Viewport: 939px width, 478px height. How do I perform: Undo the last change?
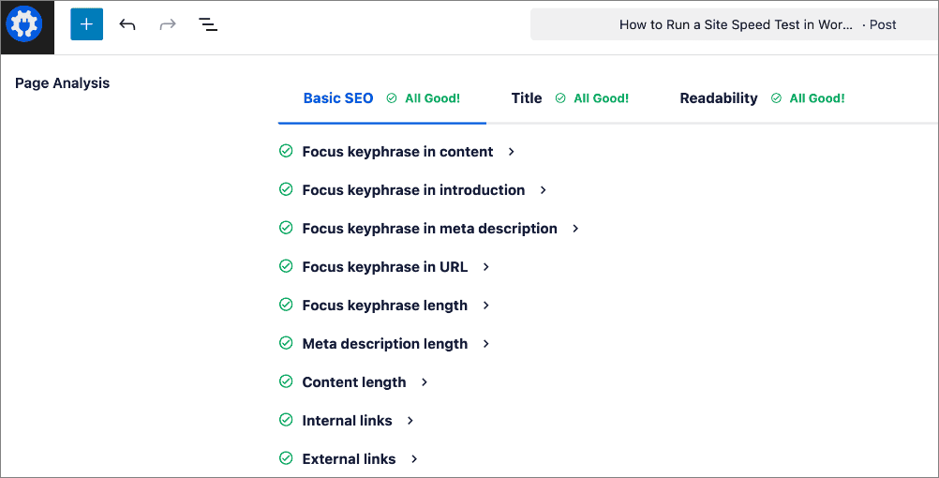[127, 24]
